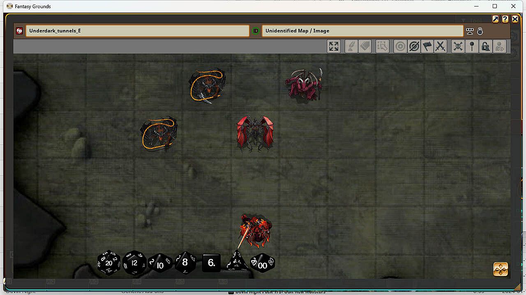The width and height of the screenshot is (526, 295).
Task: Select the eraser tool
Action: [x=365, y=46]
